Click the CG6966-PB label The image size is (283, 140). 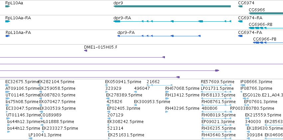[265, 39]
